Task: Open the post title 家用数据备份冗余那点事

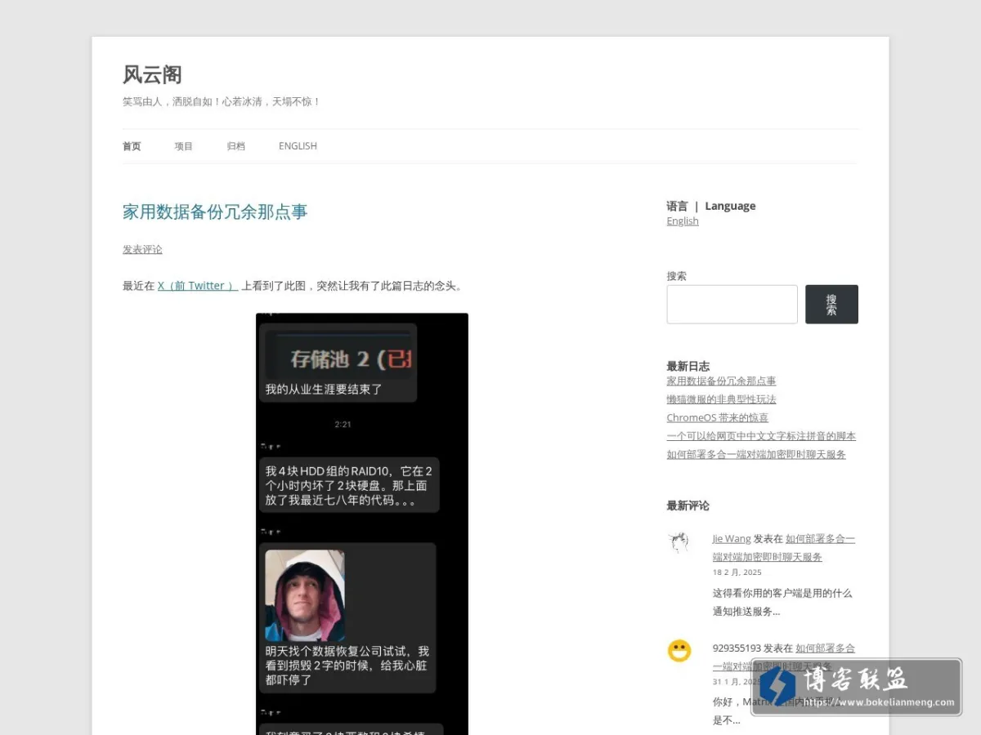Action: click(215, 212)
